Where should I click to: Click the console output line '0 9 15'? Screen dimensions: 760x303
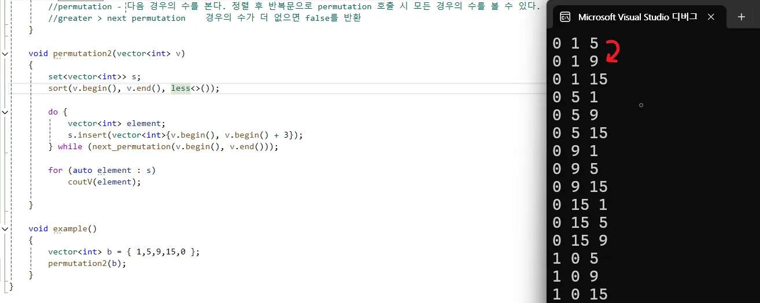point(580,187)
